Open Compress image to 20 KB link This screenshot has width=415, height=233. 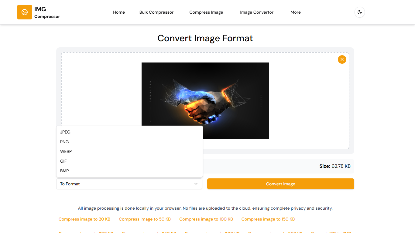click(x=84, y=219)
